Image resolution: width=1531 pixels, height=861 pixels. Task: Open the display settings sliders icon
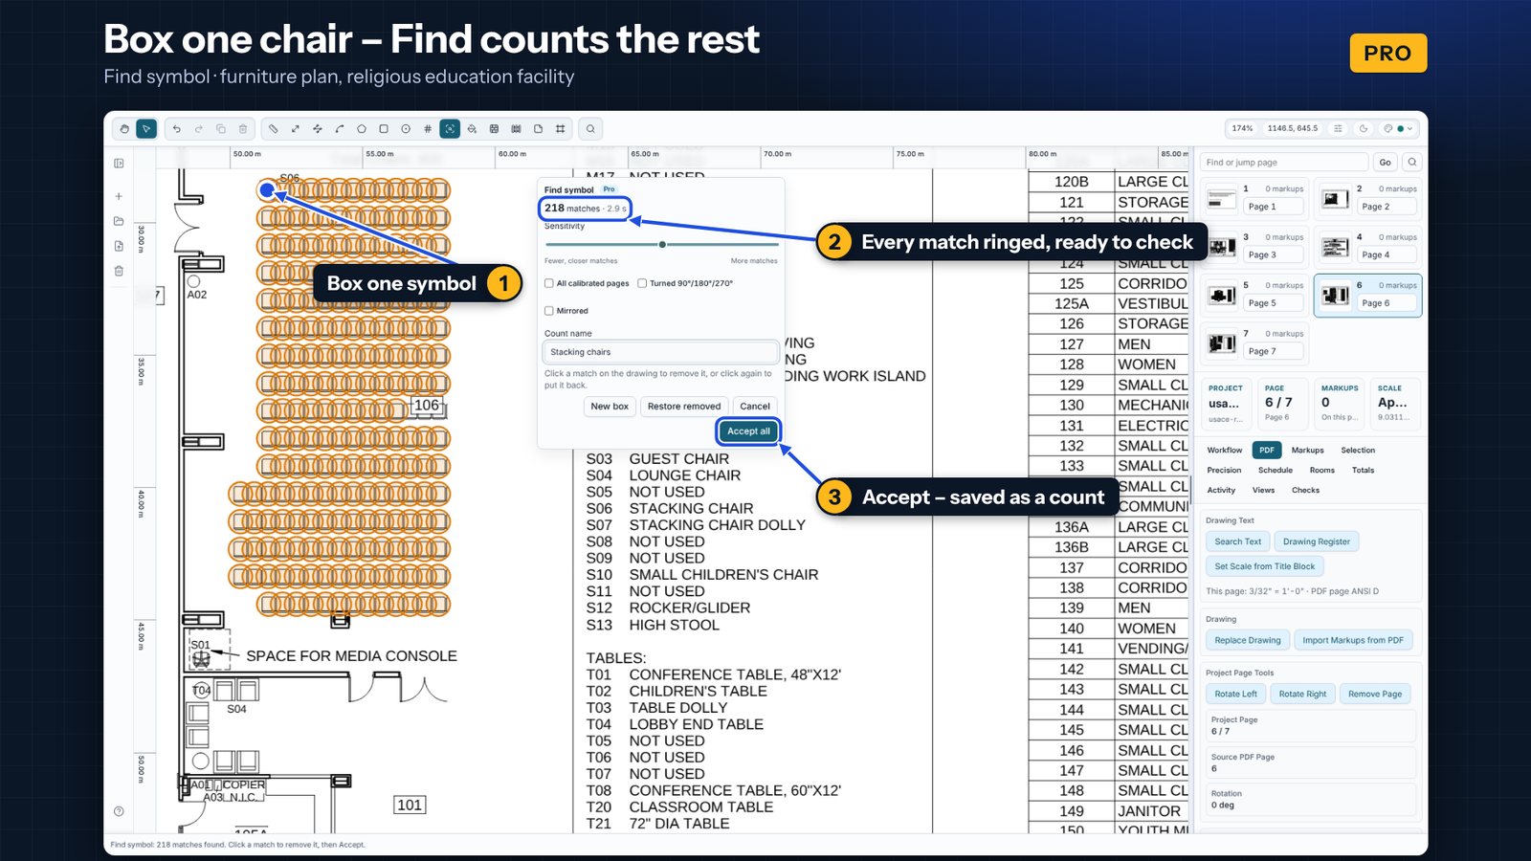(1339, 128)
